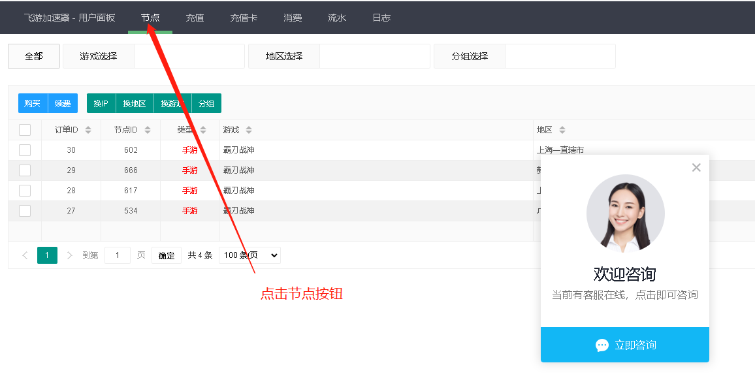Click the 手游 type cell in order 29 row

(189, 170)
